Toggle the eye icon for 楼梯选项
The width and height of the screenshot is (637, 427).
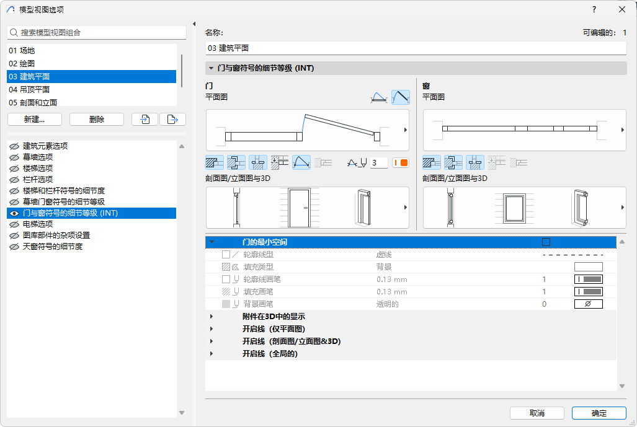(x=14, y=169)
